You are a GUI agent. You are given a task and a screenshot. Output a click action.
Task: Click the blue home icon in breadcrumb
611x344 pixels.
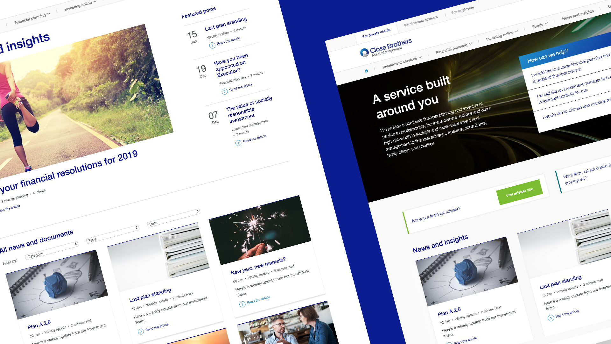pyautogui.click(x=366, y=71)
